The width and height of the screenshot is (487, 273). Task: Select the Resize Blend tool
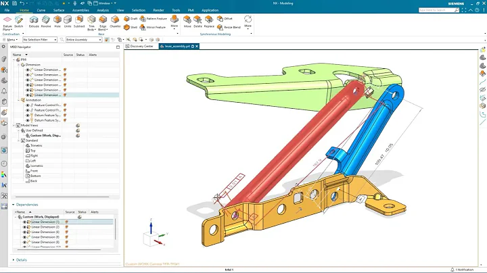pos(229,27)
